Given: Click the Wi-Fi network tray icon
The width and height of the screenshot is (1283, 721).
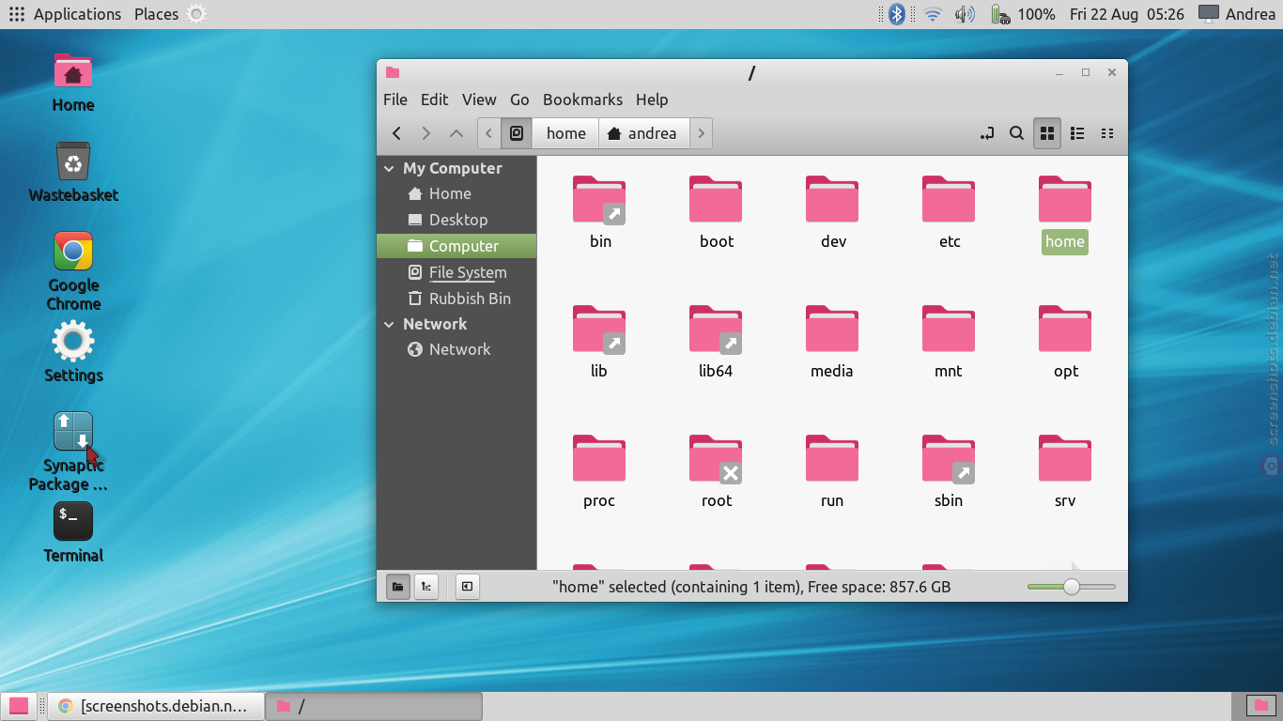Looking at the screenshot, I should (933, 14).
